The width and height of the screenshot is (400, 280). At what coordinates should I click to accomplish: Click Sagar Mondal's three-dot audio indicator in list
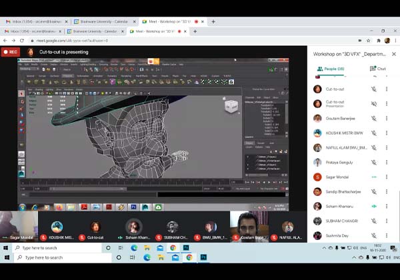point(374,177)
